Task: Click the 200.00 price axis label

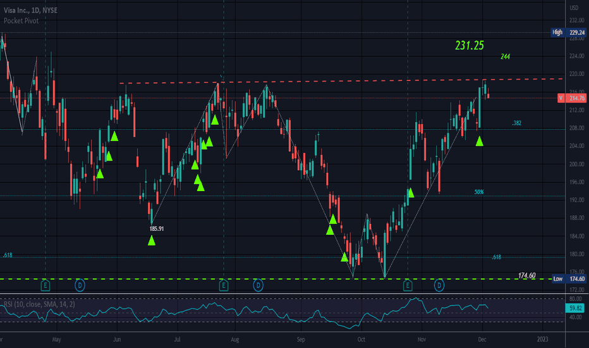Action: [576, 164]
